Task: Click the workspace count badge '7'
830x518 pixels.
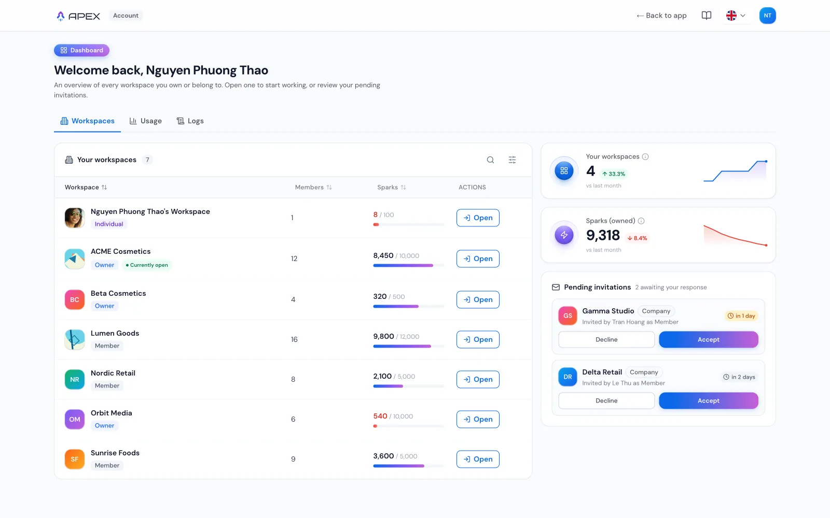Action: pyautogui.click(x=147, y=160)
